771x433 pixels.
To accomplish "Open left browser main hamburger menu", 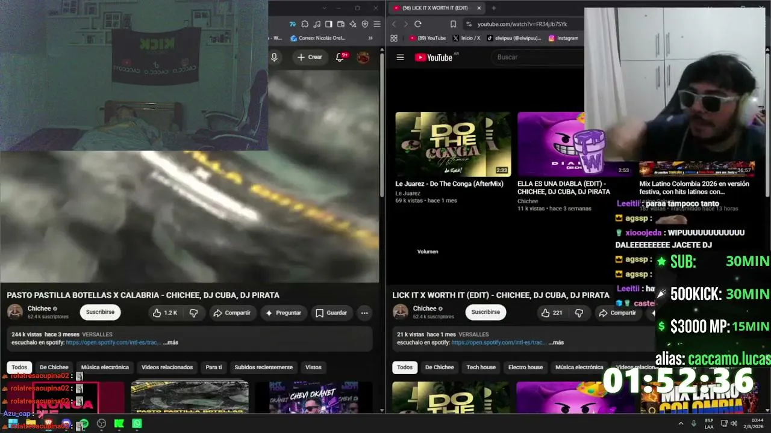I will pyautogui.click(x=377, y=24).
